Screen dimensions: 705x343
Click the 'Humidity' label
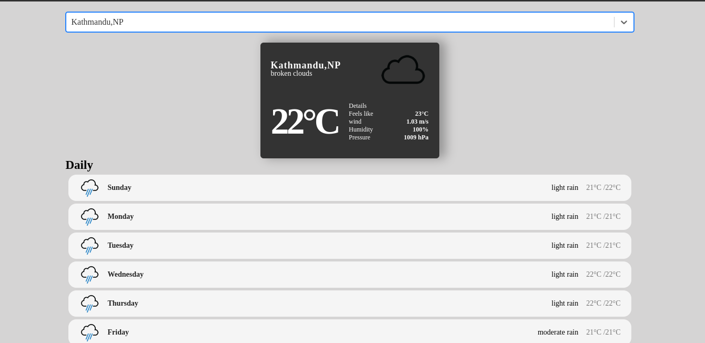coord(361,129)
